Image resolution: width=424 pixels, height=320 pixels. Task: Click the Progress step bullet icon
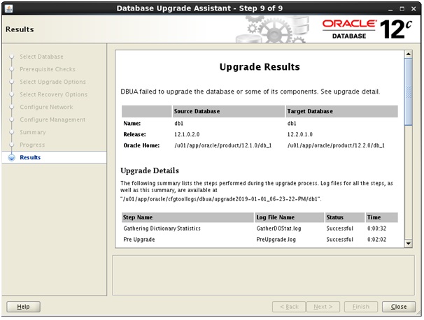[11, 145]
